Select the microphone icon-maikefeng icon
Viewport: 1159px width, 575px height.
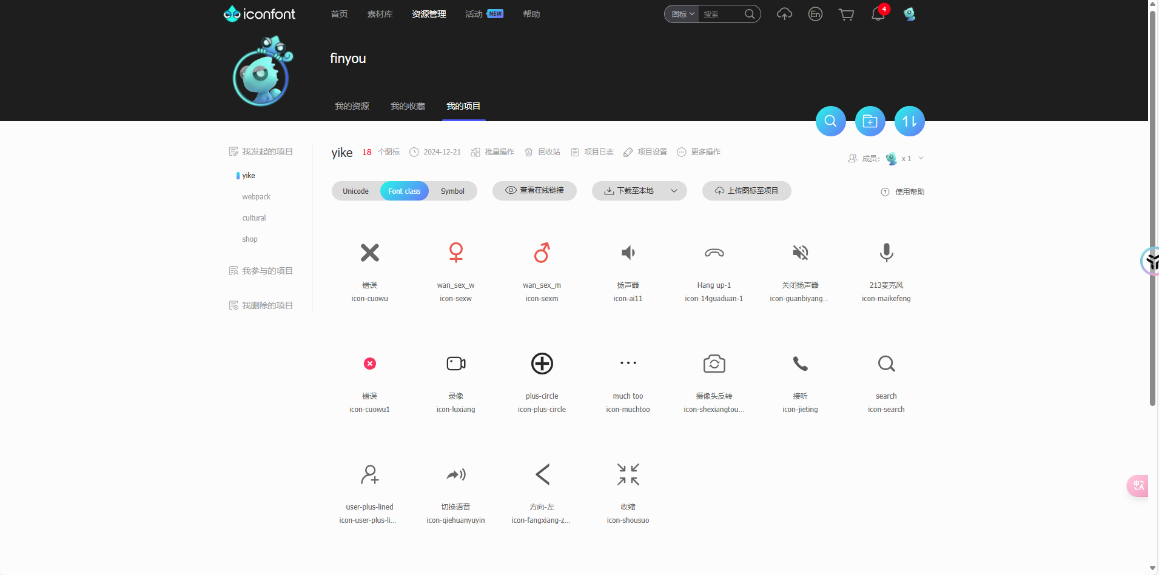tap(886, 253)
